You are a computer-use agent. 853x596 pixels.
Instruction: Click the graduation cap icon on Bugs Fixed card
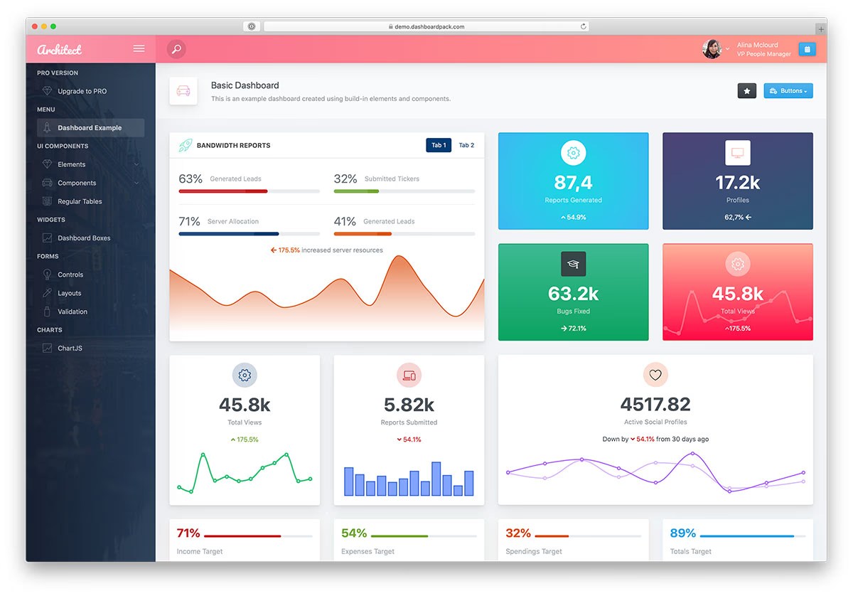(573, 263)
